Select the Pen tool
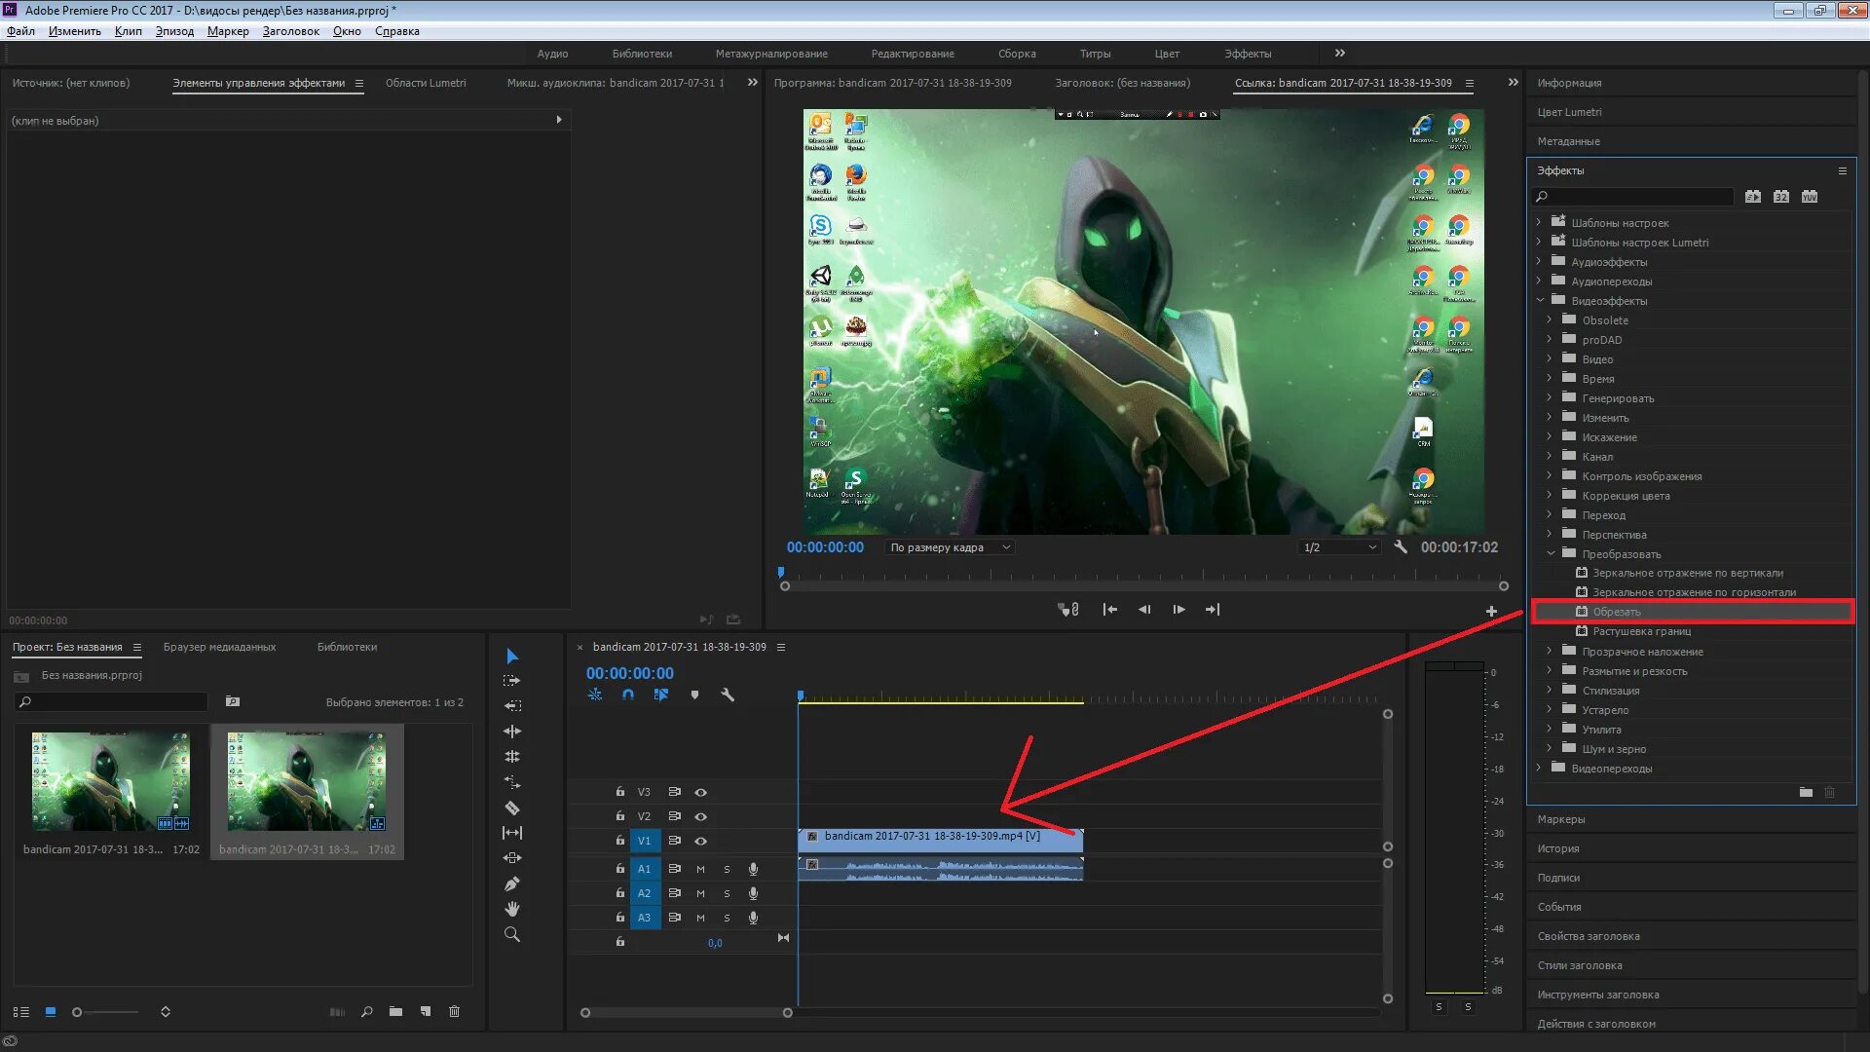 (x=512, y=883)
